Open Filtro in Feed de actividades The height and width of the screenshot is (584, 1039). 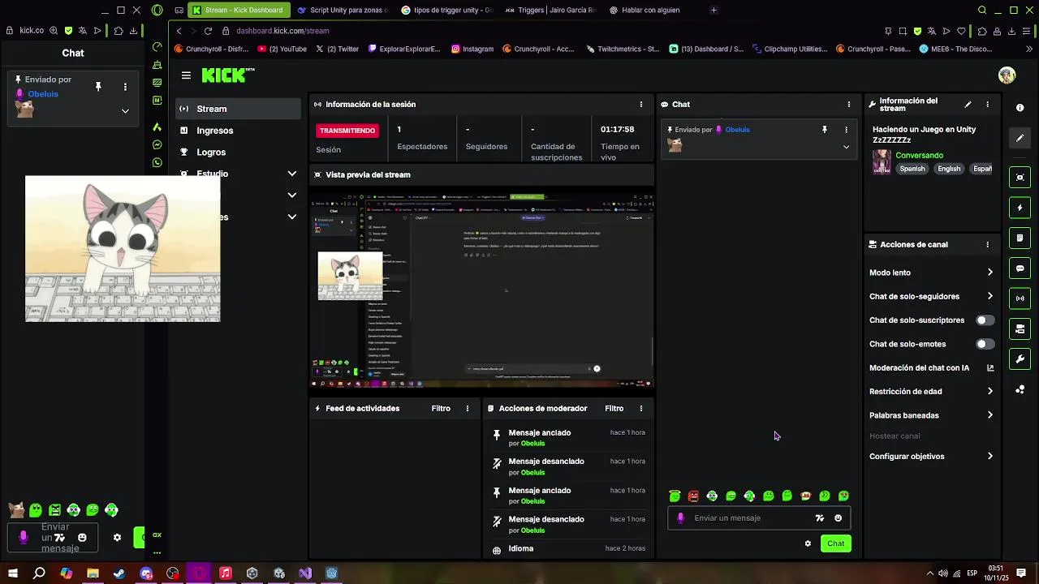click(x=441, y=409)
